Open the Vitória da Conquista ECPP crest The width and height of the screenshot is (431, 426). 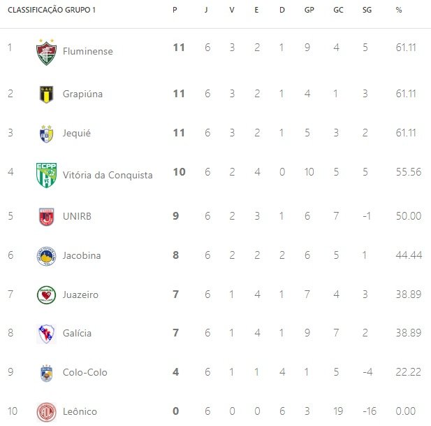46,175
